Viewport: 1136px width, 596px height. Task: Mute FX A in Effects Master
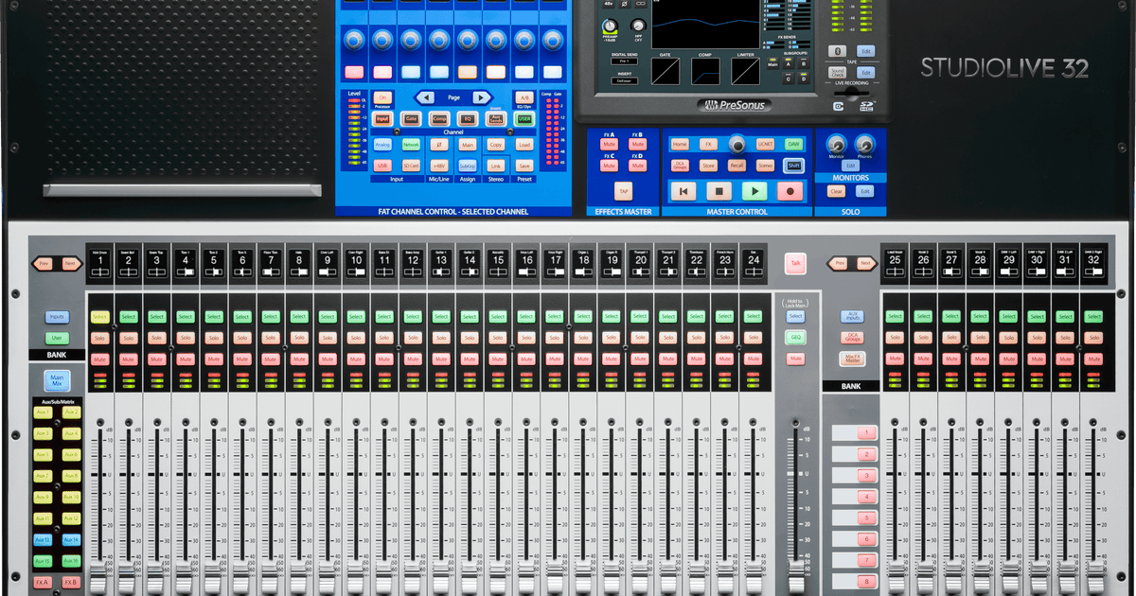point(610,144)
